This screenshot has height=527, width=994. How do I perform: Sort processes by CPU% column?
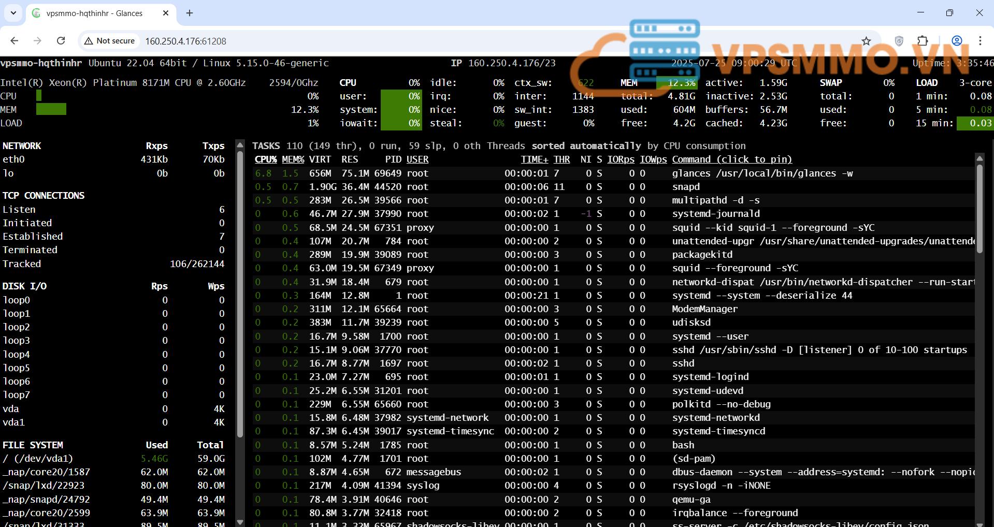(265, 159)
